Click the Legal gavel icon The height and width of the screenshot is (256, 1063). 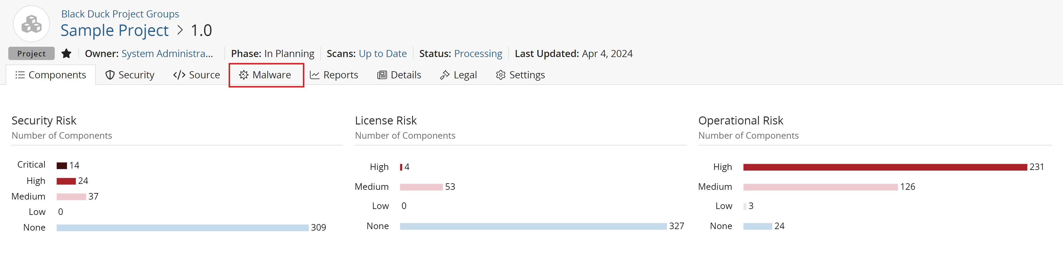pyautogui.click(x=445, y=74)
